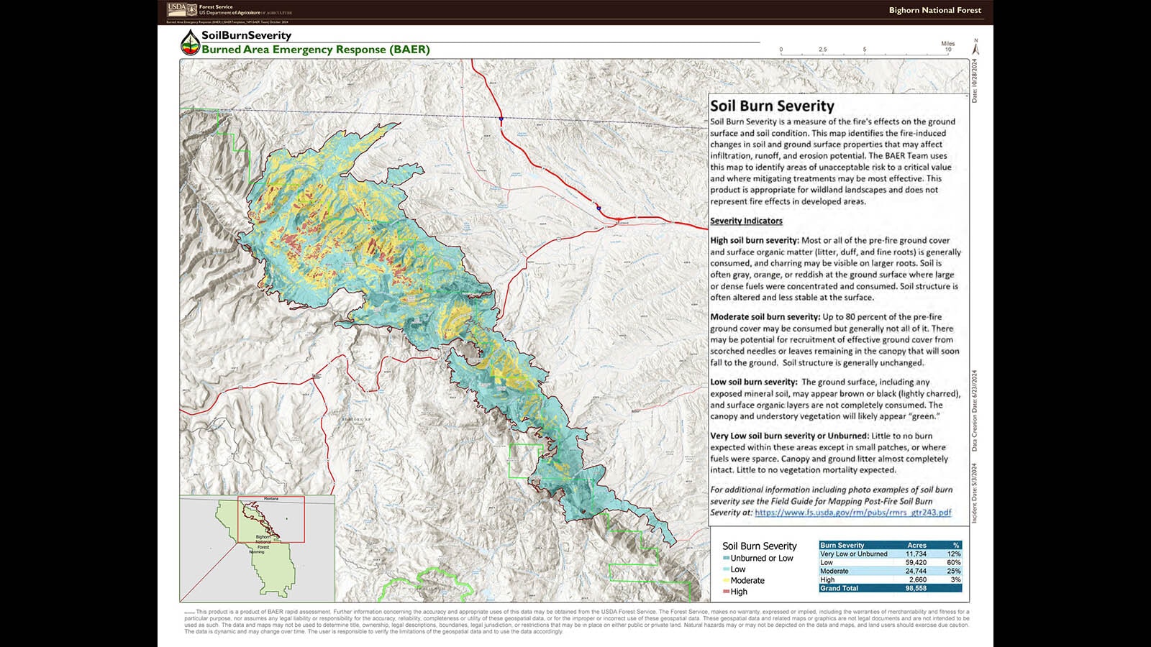Image resolution: width=1151 pixels, height=647 pixels.
Task: Click the 'Grand Total' row label
Action: click(839, 588)
